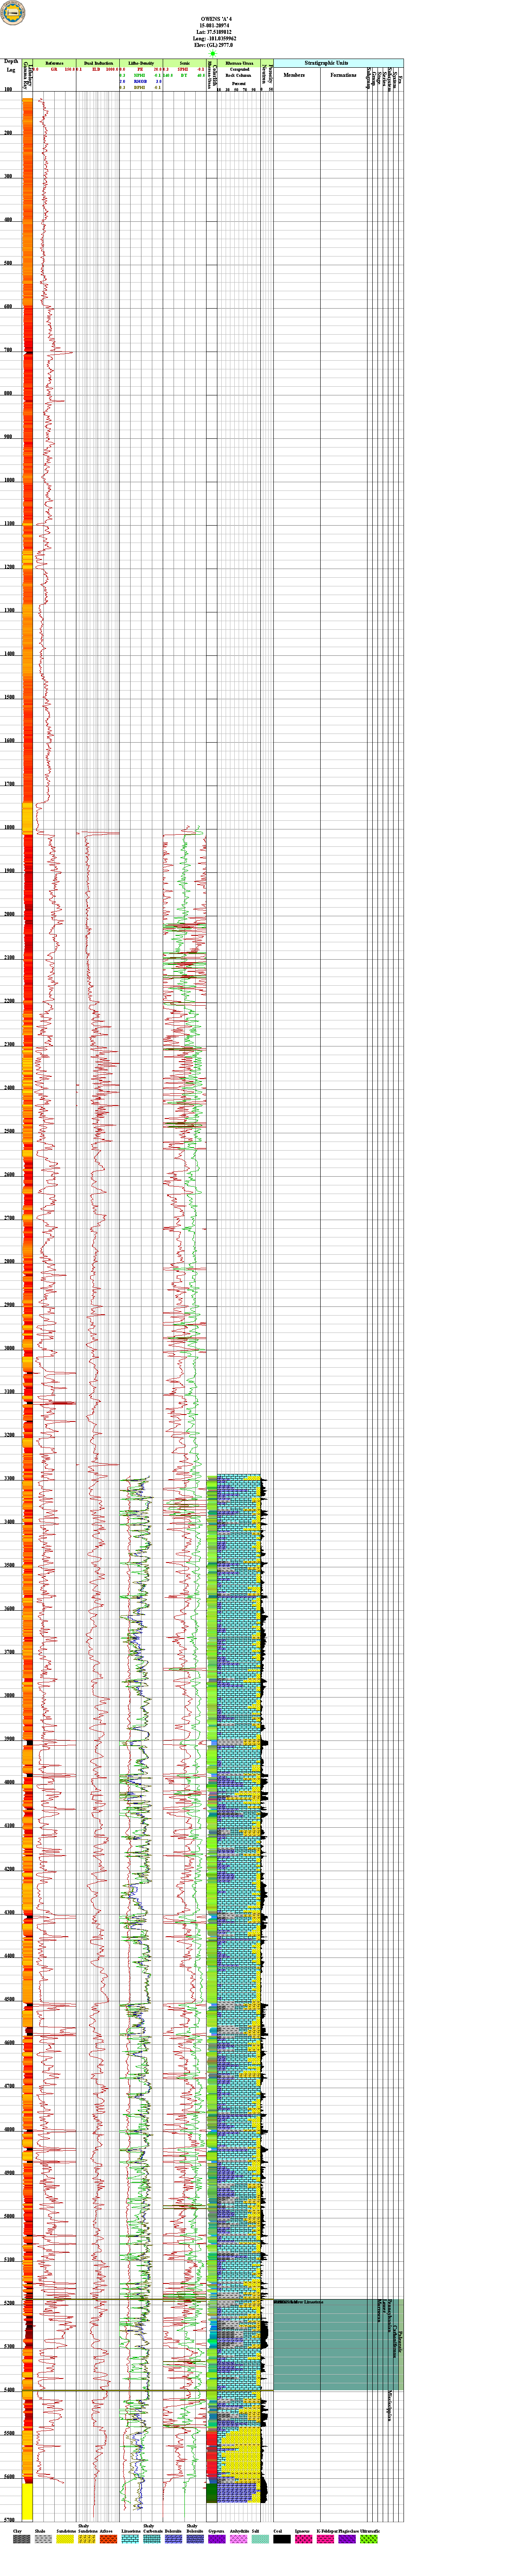The height and width of the screenshot is (2576, 512).
Task: Click the Sonic track header
Action: coord(184,63)
